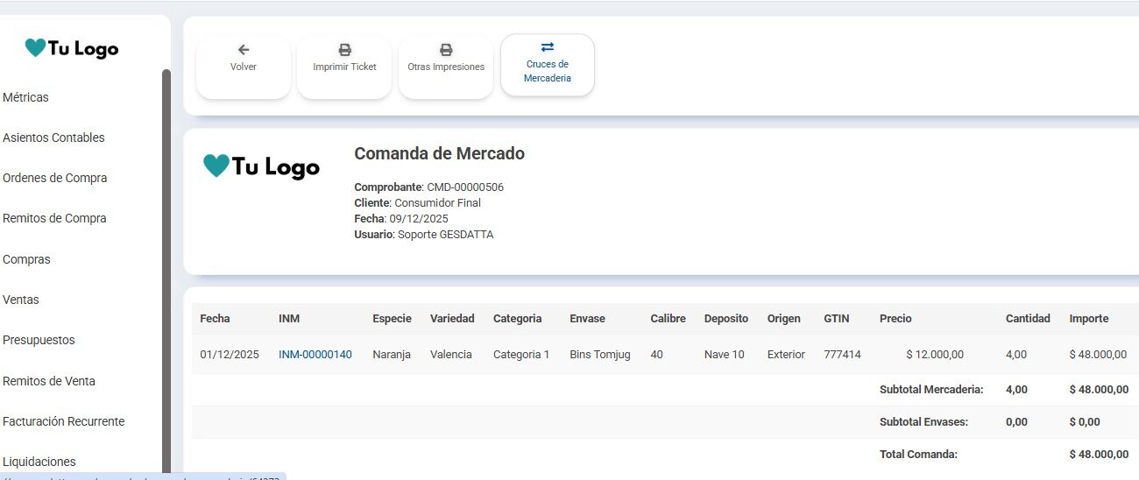
Task: Select Facturación Recurrente in sidebar
Action: tap(63, 421)
